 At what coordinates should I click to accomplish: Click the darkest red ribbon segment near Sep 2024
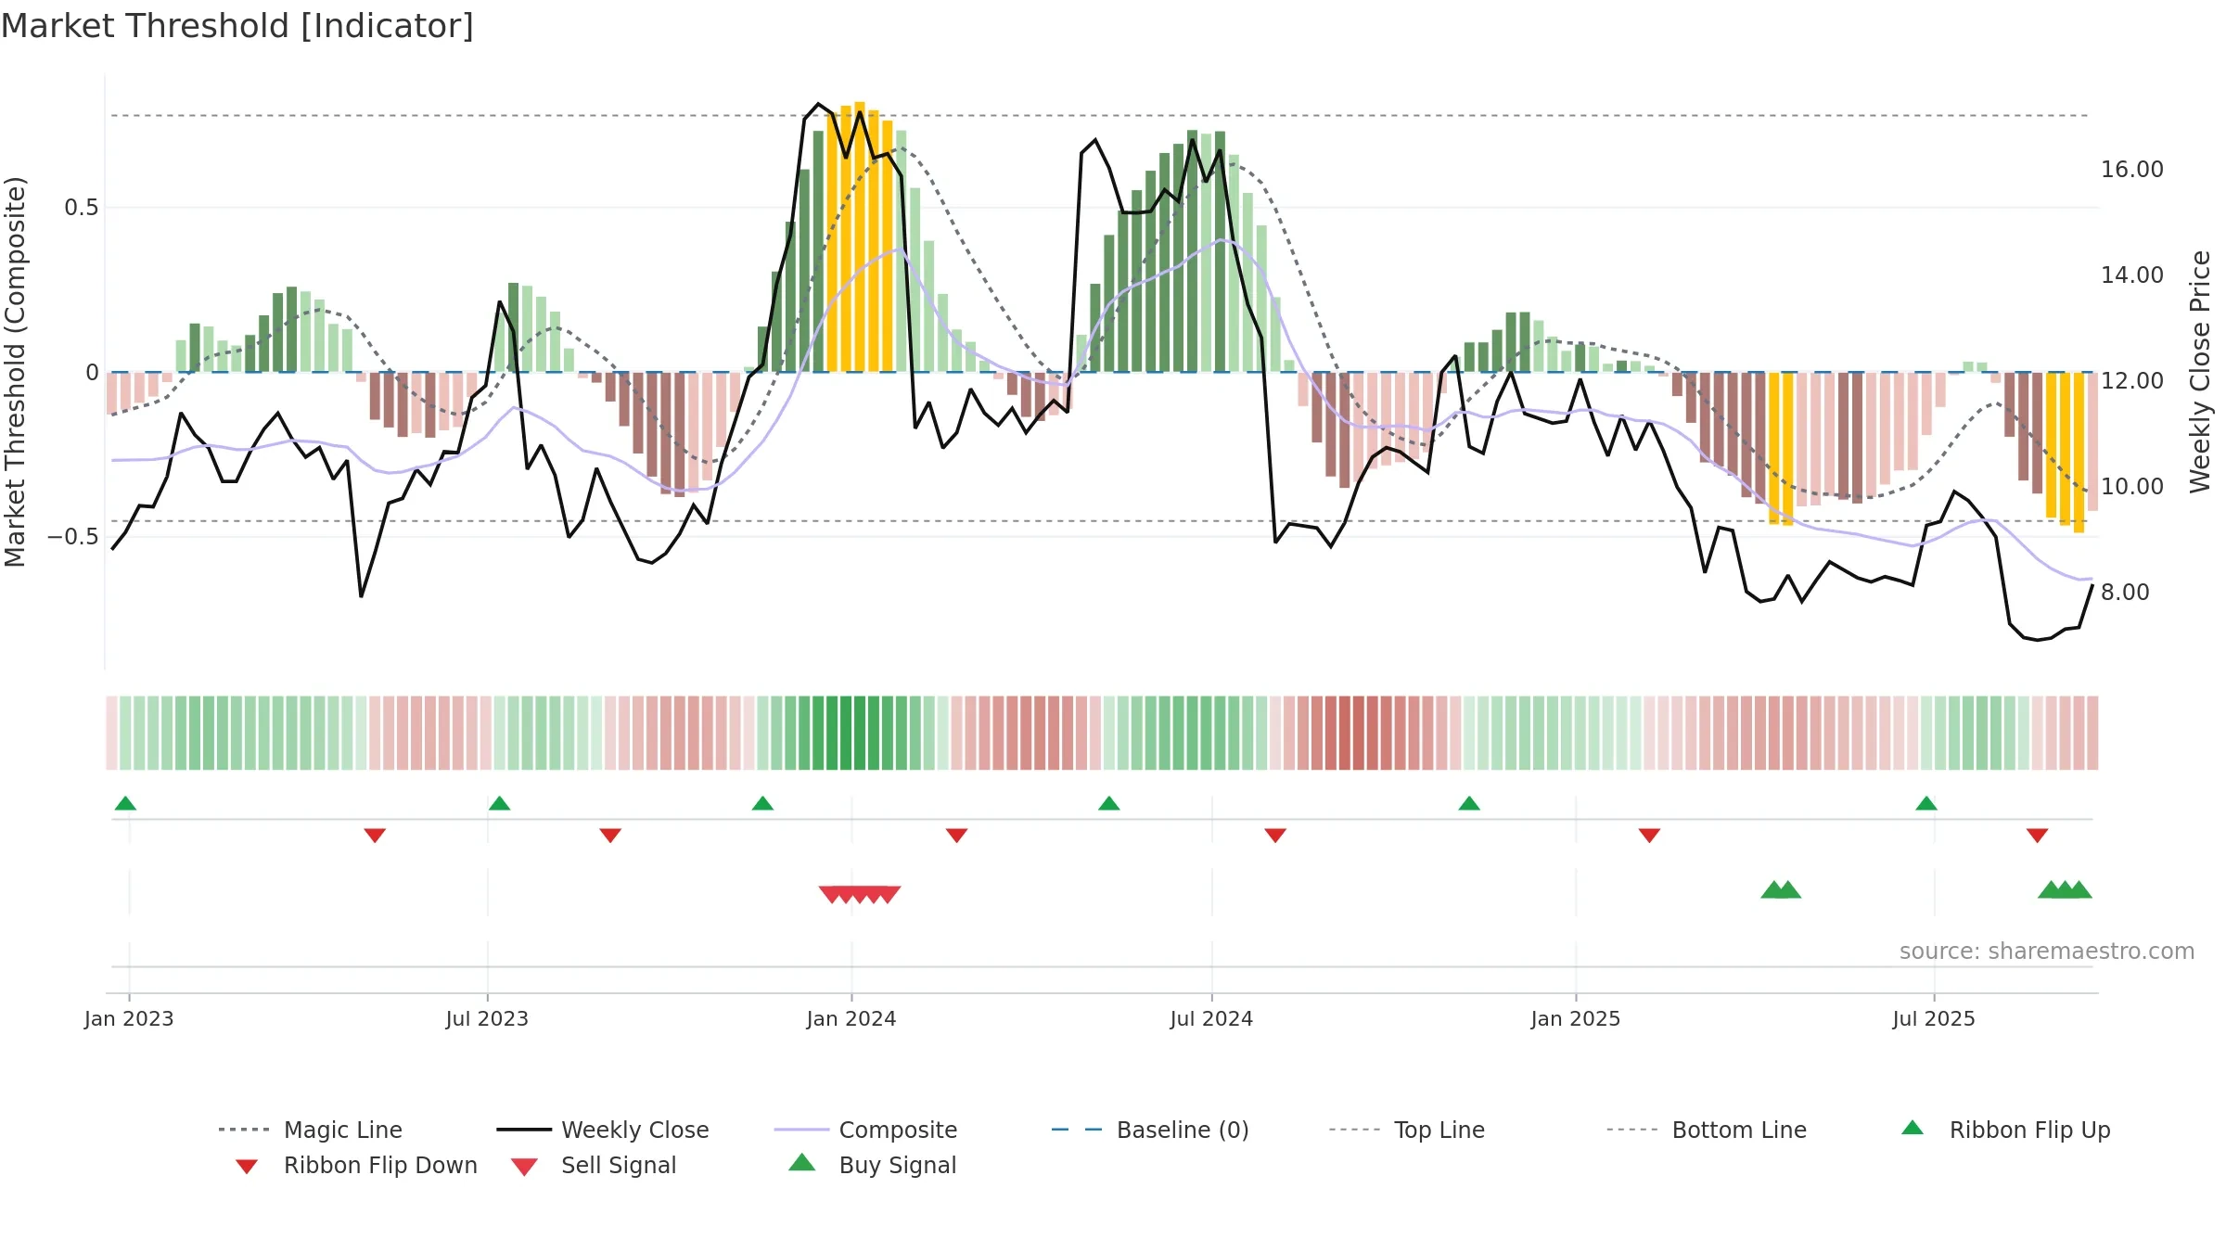click(1345, 733)
